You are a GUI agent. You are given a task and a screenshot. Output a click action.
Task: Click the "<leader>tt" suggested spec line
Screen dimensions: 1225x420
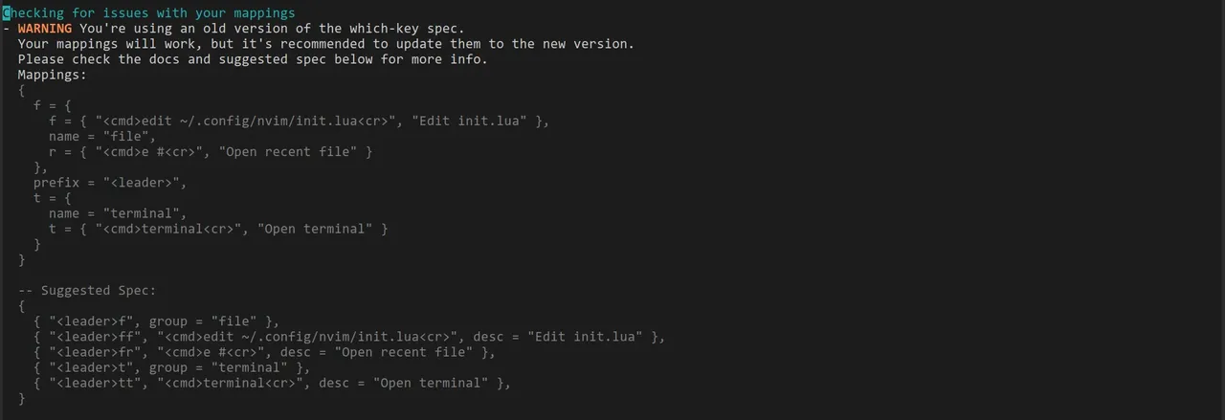pyautogui.click(x=272, y=382)
